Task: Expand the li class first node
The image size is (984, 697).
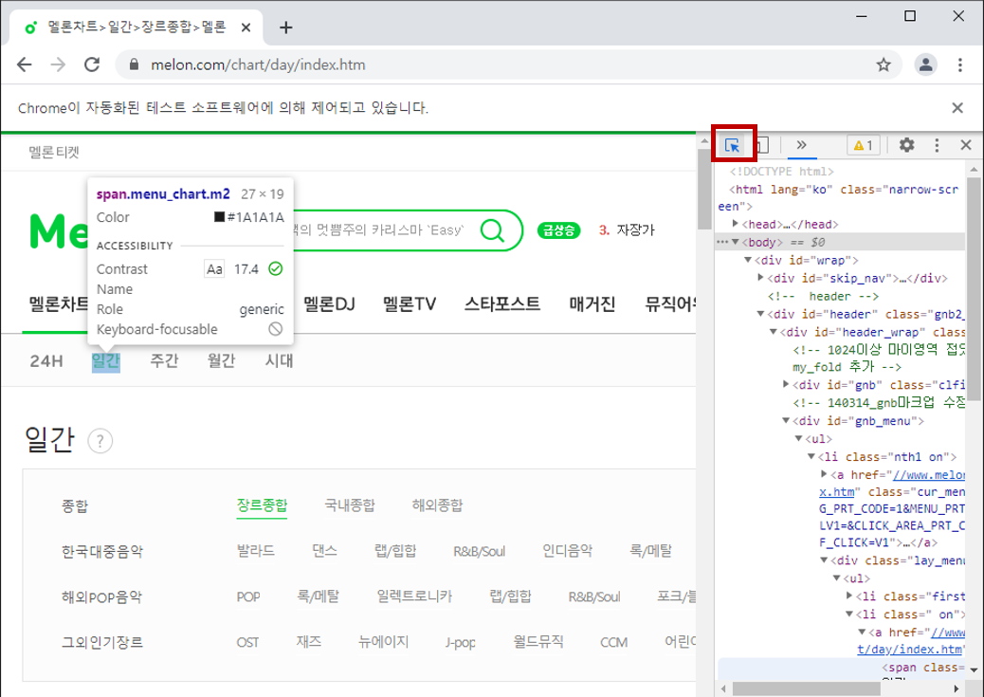Action: click(849, 596)
